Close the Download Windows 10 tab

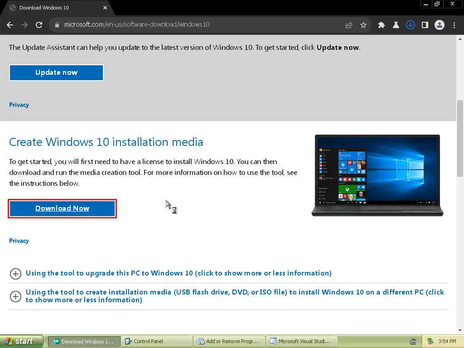pos(105,8)
